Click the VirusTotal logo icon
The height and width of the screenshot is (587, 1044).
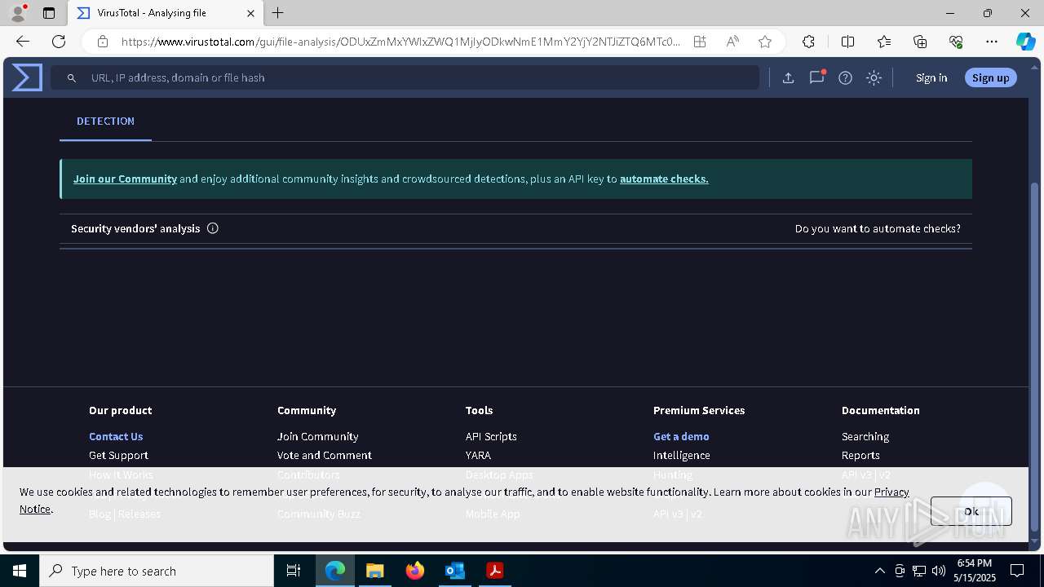pyautogui.click(x=27, y=77)
